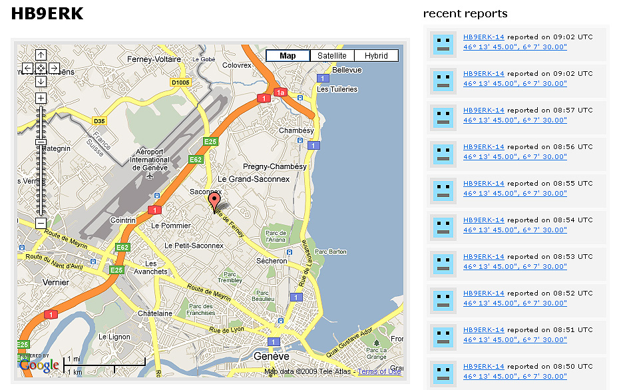This screenshot has height=390, width=619.
Task: Zoom in with the plus button
Action: [41, 98]
